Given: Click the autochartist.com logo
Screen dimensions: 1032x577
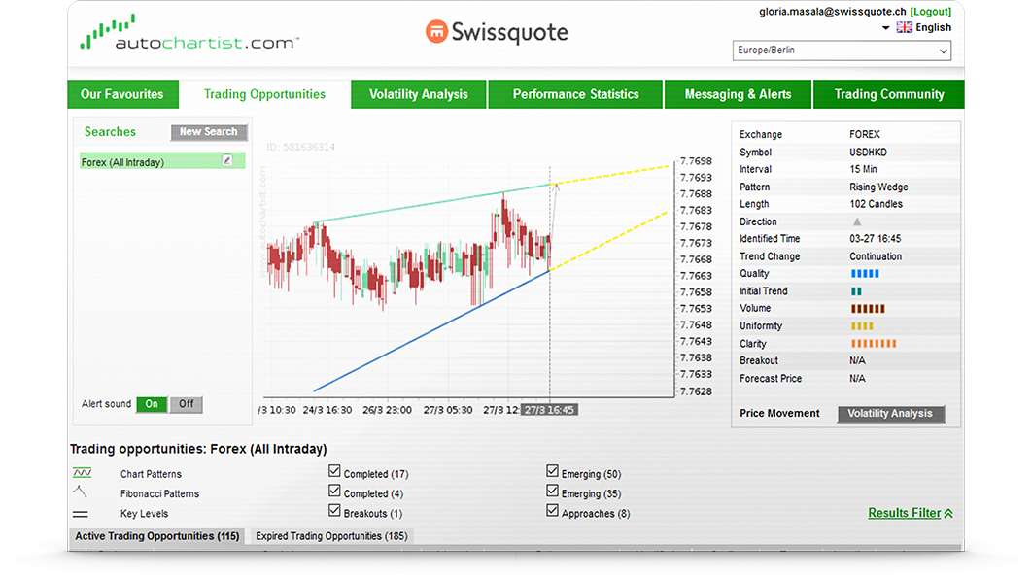Looking at the screenshot, I should (x=189, y=33).
